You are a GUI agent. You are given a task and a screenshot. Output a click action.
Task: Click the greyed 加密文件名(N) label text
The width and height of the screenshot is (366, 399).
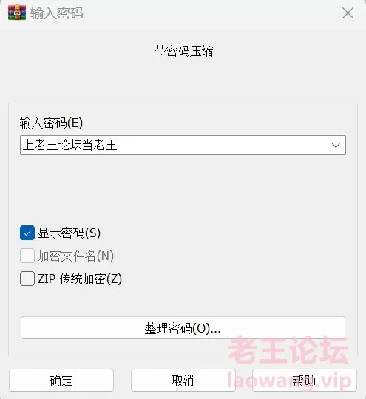click(x=75, y=256)
